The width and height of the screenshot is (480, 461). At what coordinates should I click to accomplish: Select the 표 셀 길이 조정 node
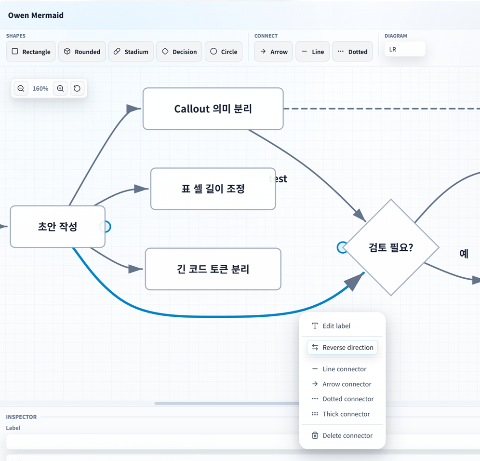pyautogui.click(x=213, y=189)
